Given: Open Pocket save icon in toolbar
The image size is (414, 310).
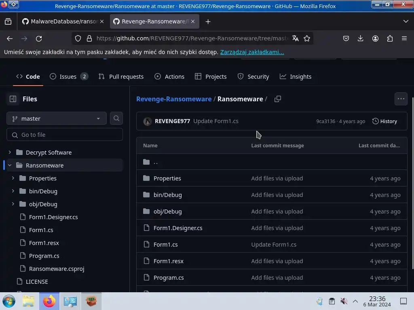Looking at the screenshot, I should point(346,38).
